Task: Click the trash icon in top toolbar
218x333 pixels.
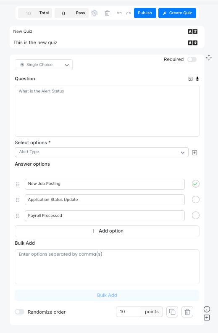Action: [107, 13]
